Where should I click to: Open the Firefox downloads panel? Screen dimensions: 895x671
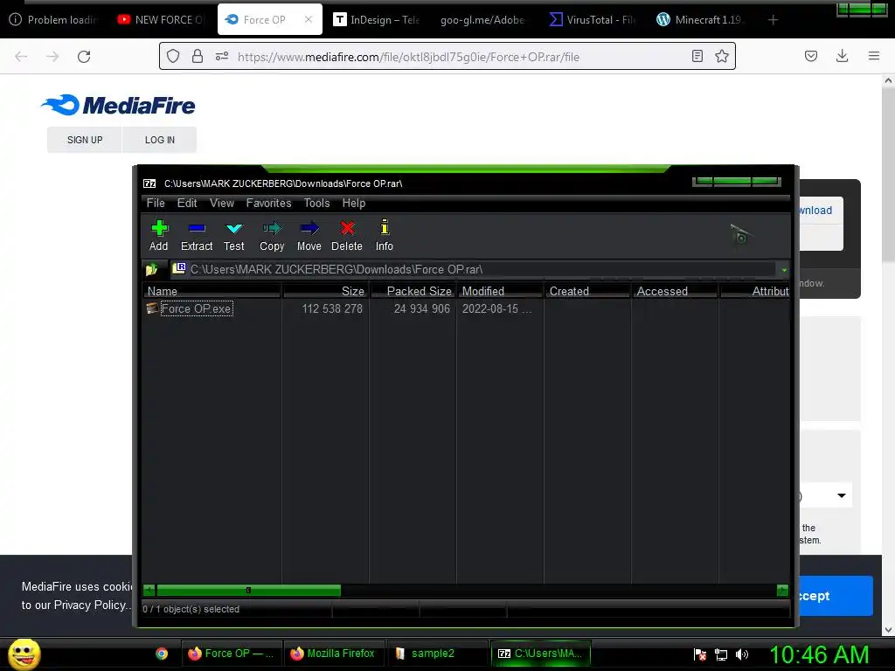(842, 56)
